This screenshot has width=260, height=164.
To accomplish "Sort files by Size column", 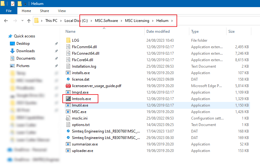I will coord(231,32).
